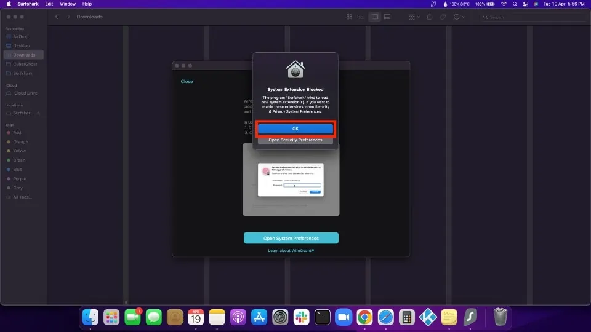Viewport: 591px width, 332px height.
Task: Click the battery status indicator
Action: coord(485,4)
